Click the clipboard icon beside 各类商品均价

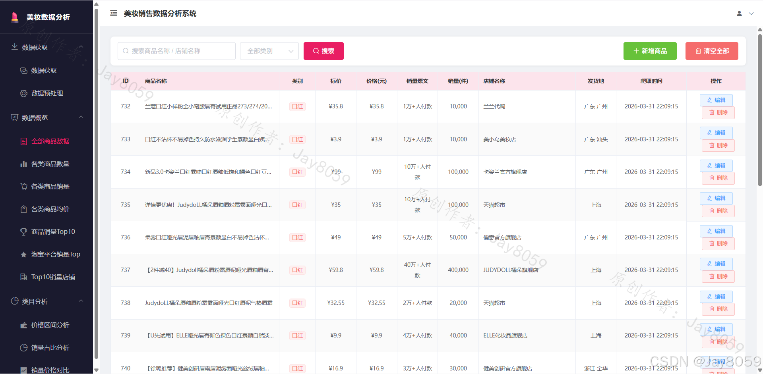(x=24, y=209)
